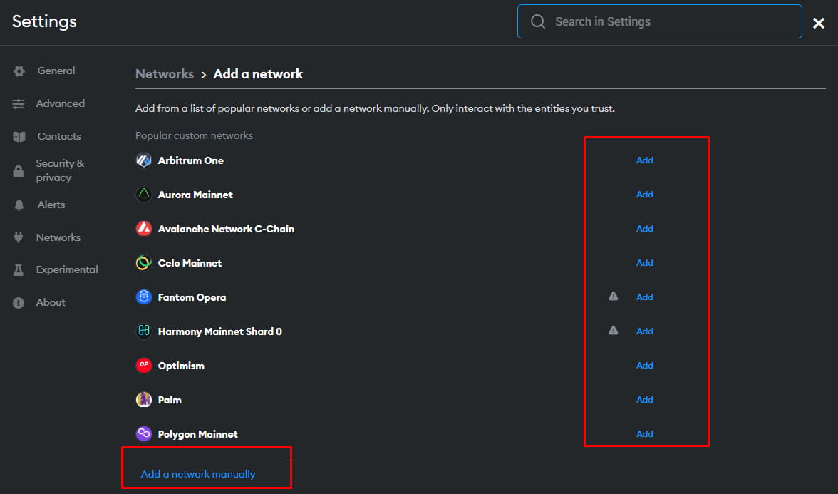The width and height of the screenshot is (838, 494).
Task: Open Contacts settings tab
Action: tap(59, 136)
